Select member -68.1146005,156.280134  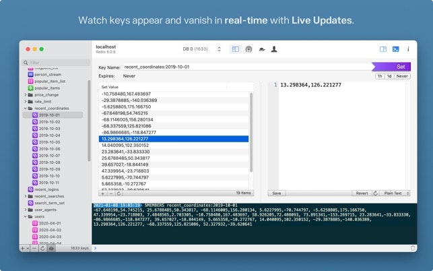tap(174, 119)
